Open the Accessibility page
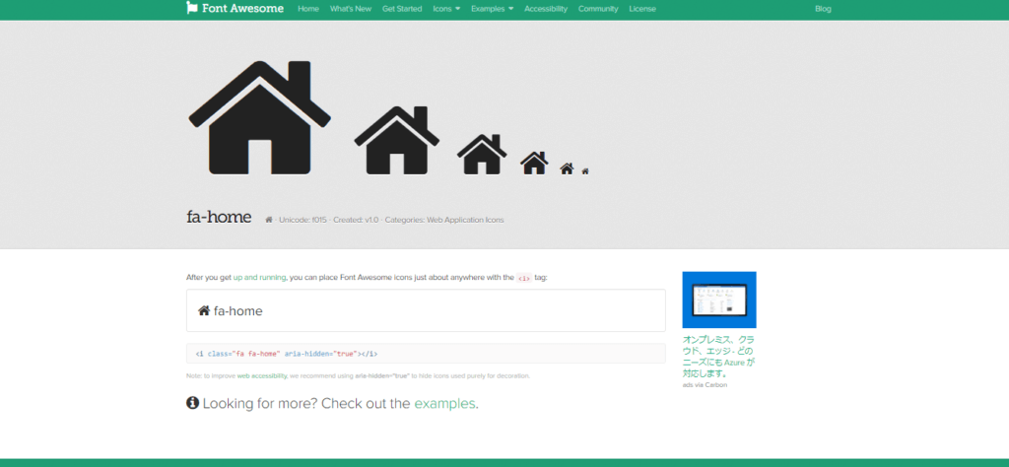This screenshot has height=467, width=1009. click(x=546, y=9)
